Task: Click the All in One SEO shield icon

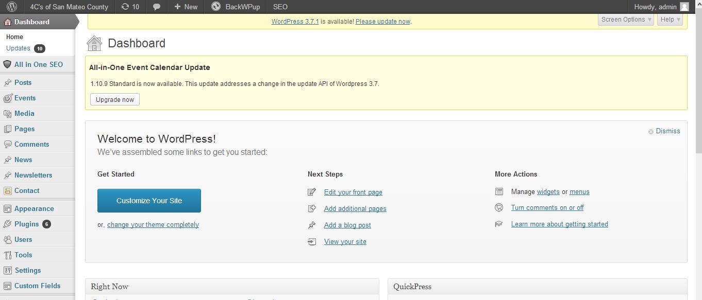Action: coord(7,64)
